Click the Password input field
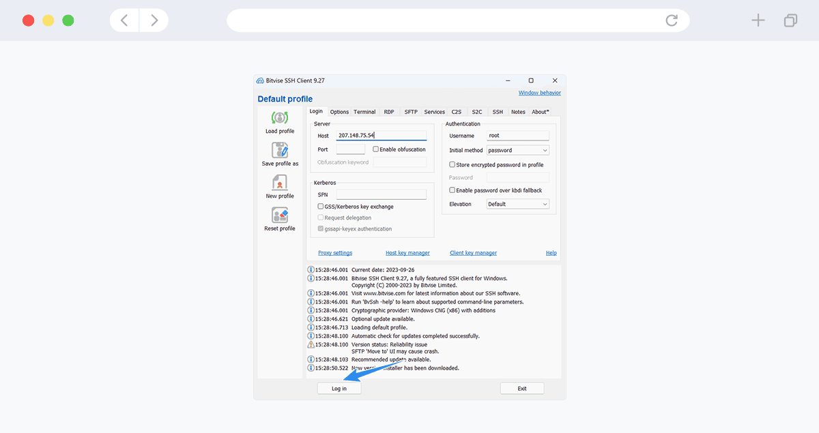This screenshot has width=819, height=433. [517, 177]
